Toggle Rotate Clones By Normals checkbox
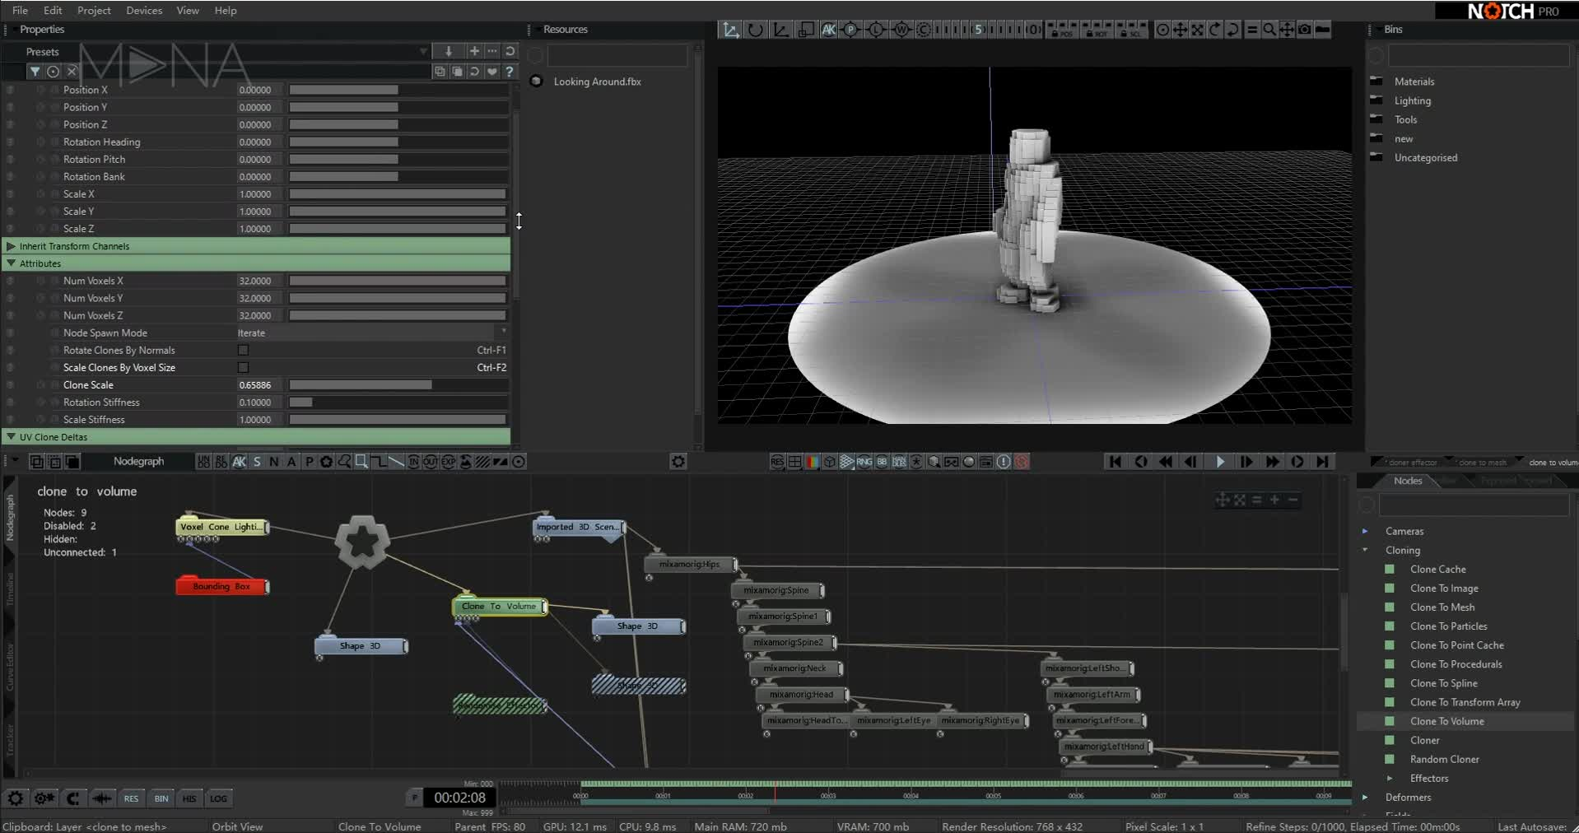The width and height of the screenshot is (1579, 833). tap(243, 350)
